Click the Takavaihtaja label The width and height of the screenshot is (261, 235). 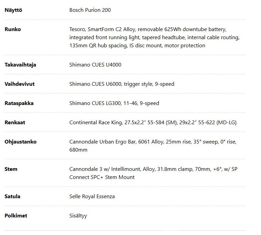click(x=20, y=65)
